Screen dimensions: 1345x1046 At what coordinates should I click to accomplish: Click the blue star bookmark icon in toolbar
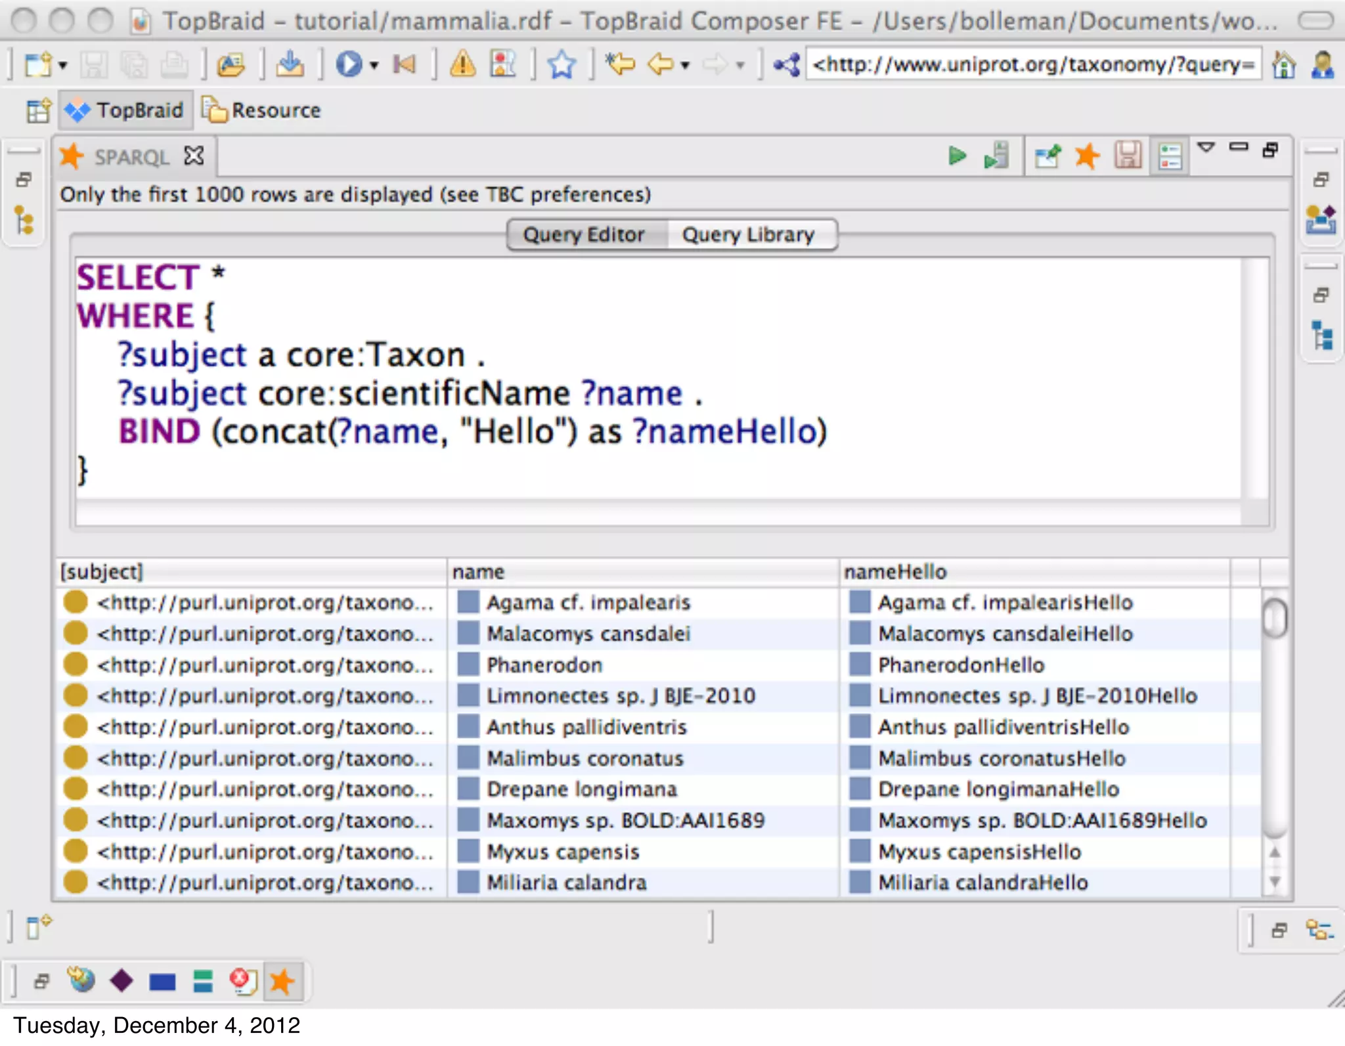562,64
